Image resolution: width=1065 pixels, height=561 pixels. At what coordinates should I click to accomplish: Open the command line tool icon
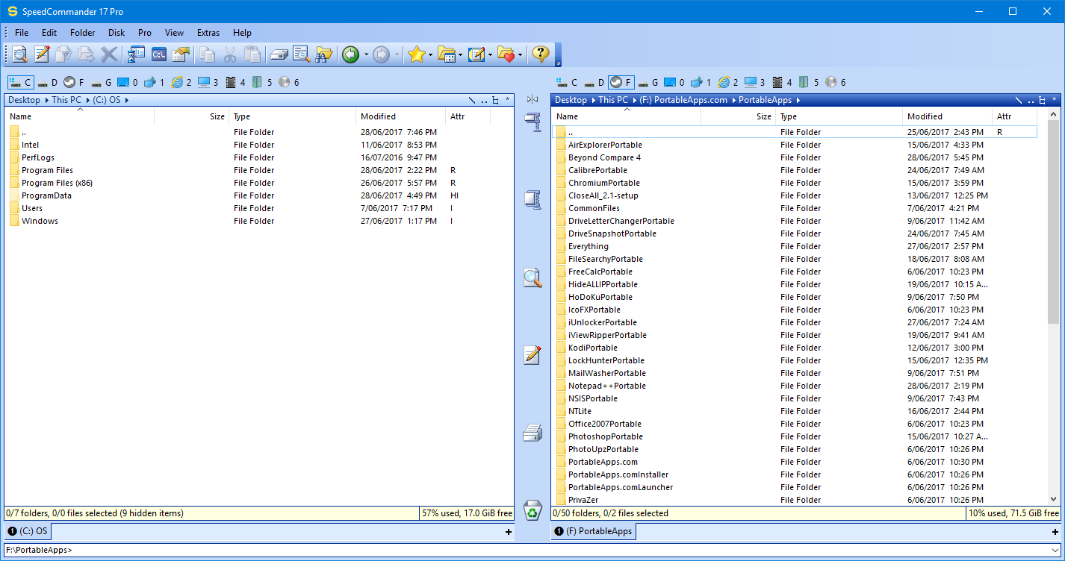pyautogui.click(x=158, y=54)
